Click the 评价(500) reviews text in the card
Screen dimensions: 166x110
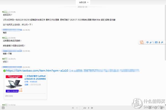9,96
